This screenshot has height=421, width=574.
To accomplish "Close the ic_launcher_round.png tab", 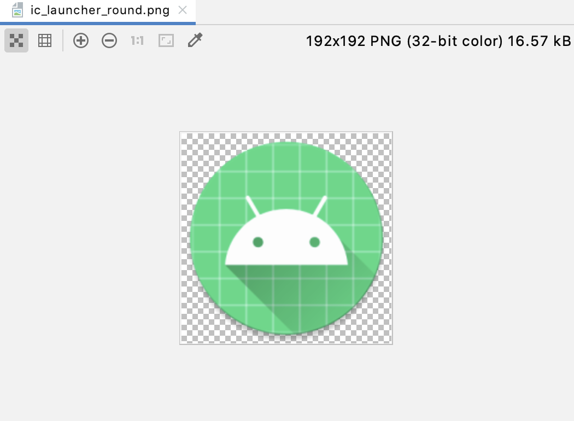I will pos(183,10).
